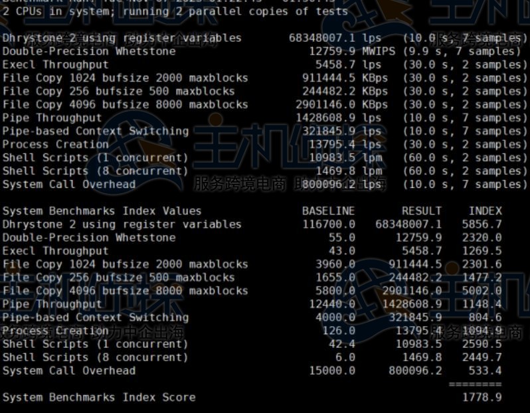Click the '13795.4 lps' process creation value

click(x=345, y=144)
